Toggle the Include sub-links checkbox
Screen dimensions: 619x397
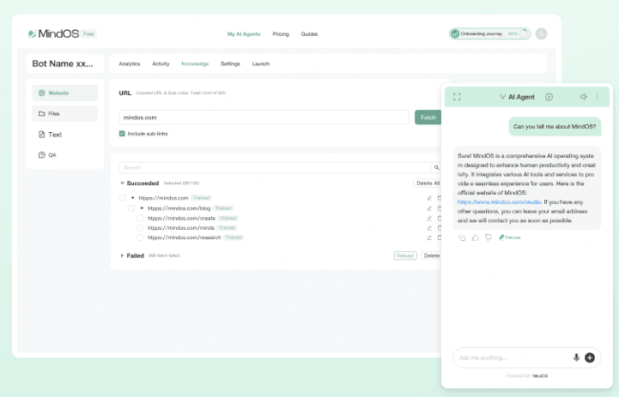tap(122, 133)
